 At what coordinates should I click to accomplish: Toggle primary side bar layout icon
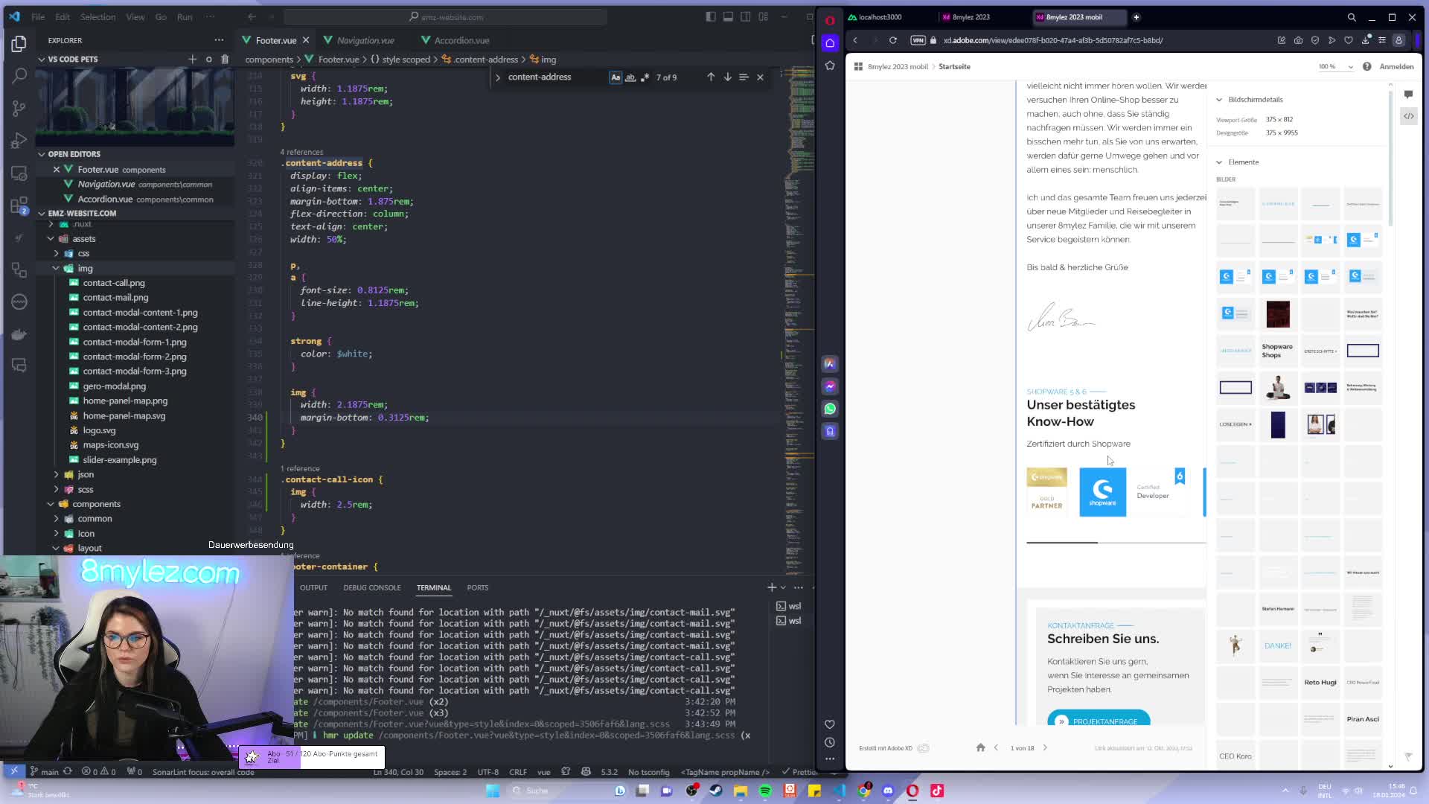click(x=711, y=17)
